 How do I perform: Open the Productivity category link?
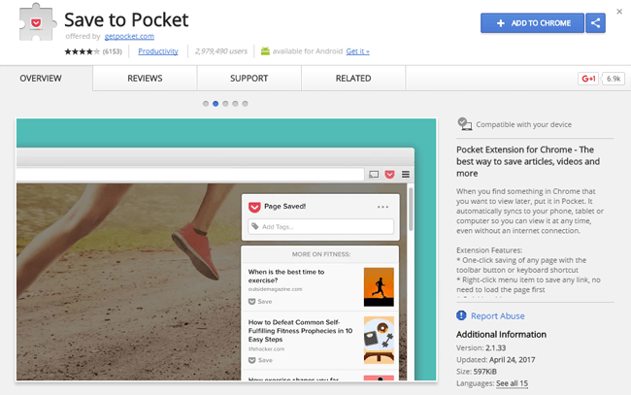coord(158,51)
